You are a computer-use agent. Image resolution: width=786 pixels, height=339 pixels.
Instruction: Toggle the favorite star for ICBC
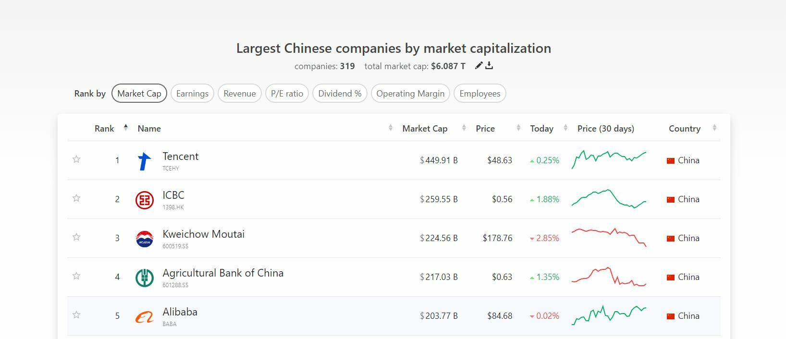click(76, 198)
